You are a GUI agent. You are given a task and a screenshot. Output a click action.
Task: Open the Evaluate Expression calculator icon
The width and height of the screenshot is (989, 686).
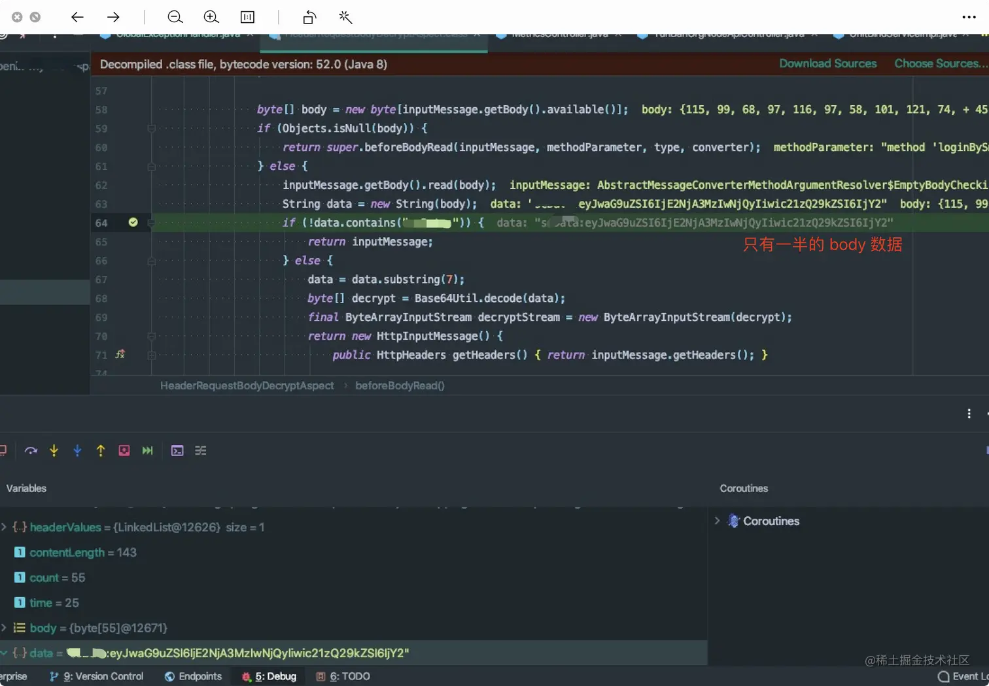click(177, 451)
